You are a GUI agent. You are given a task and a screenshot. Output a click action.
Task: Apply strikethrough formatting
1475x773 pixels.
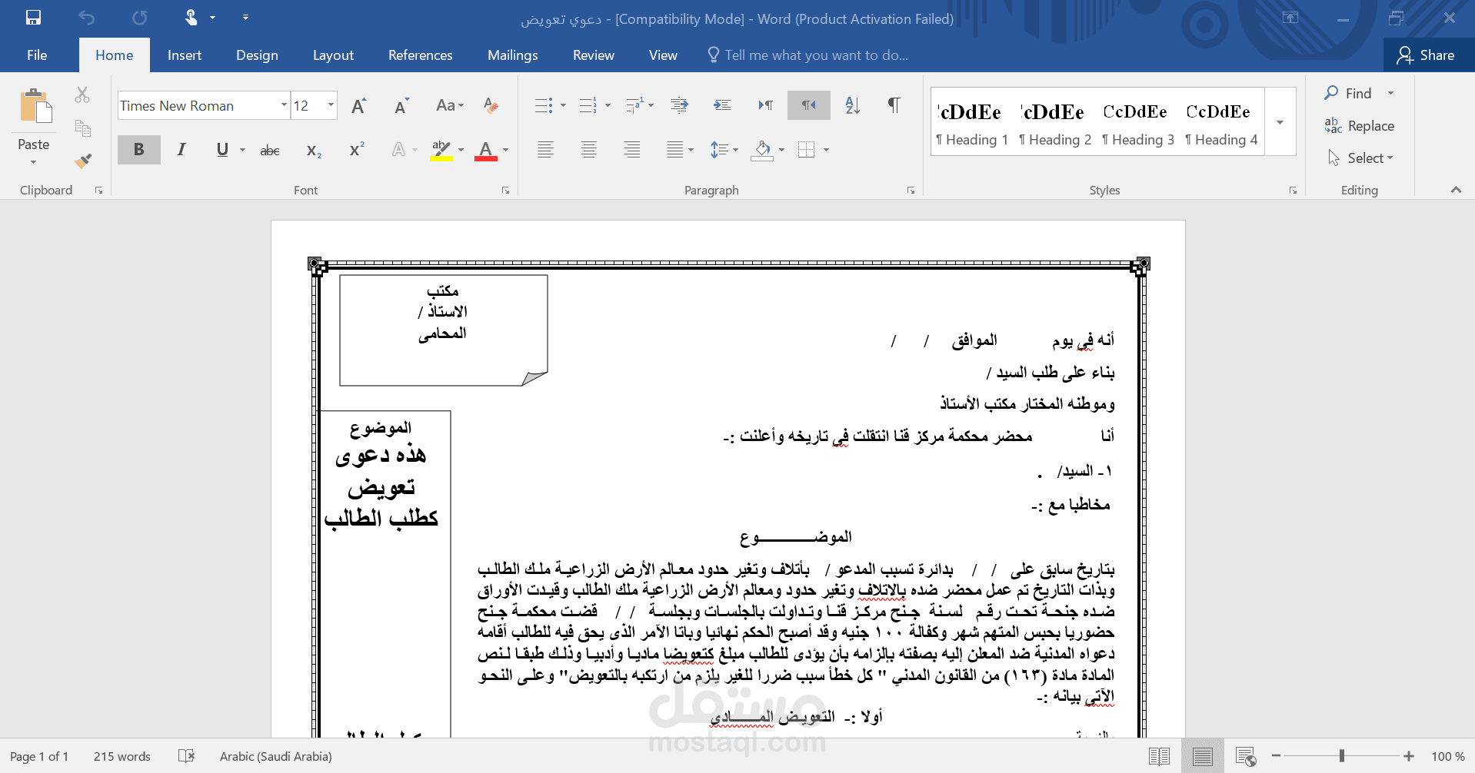pos(270,151)
